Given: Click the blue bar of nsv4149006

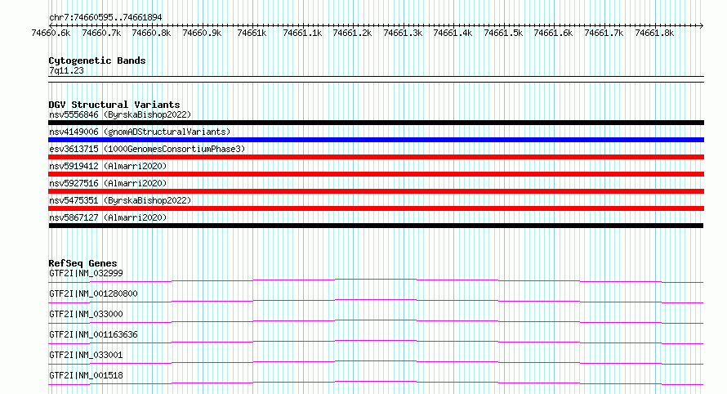Looking at the screenshot, I should (x=376, y=140).
